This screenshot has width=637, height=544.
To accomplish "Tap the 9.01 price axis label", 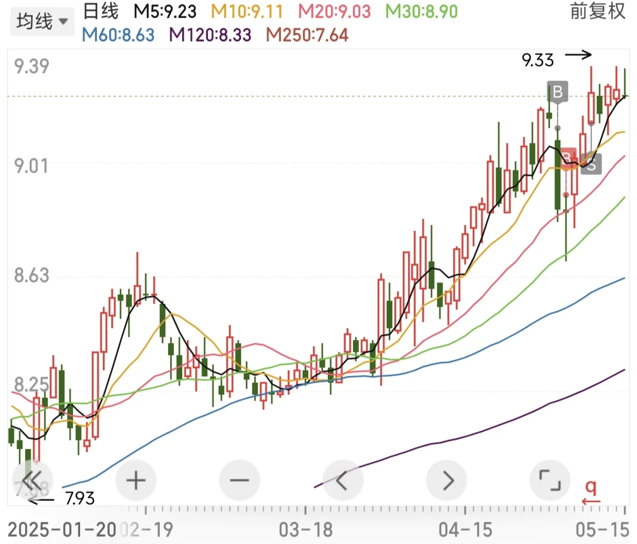I will [x=31, y=166].
